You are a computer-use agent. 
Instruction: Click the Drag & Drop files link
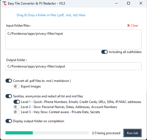point(51,15)
